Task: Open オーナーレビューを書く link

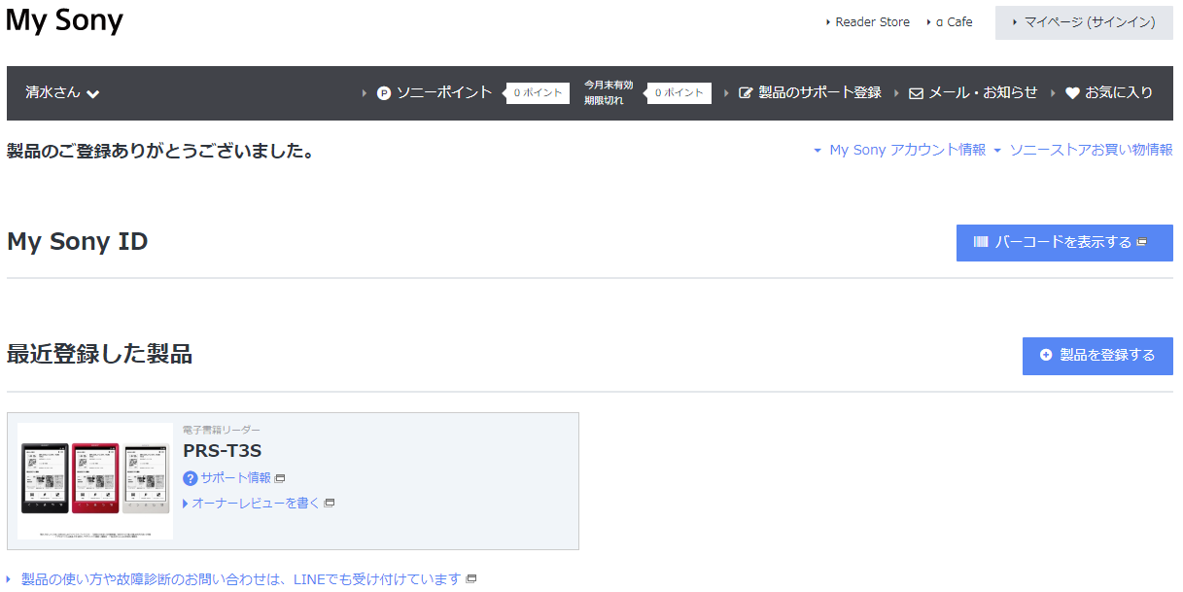Action: point(256,504)
